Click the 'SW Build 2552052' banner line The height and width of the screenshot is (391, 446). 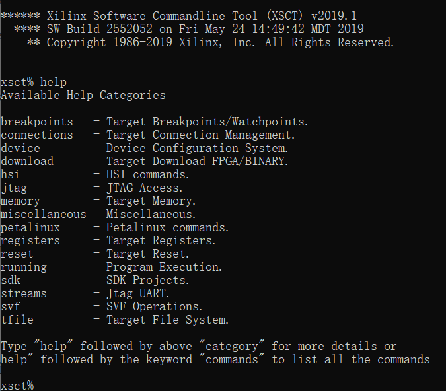pos(189,29)
